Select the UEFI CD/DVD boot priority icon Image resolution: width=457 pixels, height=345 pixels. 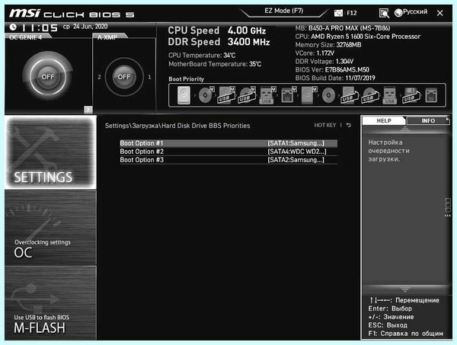206,95
